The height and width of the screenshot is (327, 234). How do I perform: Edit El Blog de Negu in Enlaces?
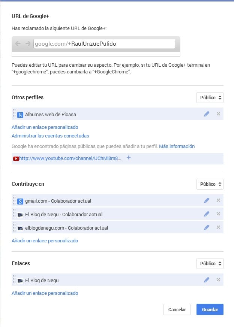click(x=207, y=280)
